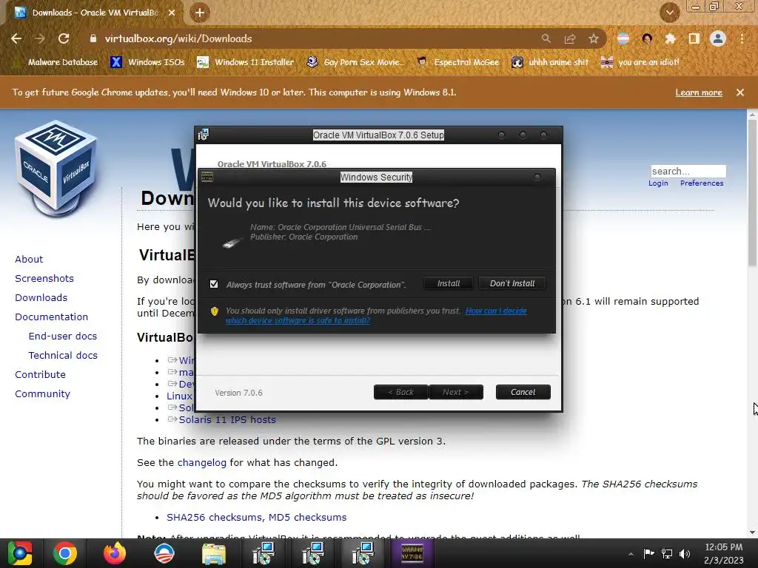The width and height of the screenshot is (758, 568).
Task: Open Firefox from the taskbar
Action: pyautogui.click(x=115, y=553)
